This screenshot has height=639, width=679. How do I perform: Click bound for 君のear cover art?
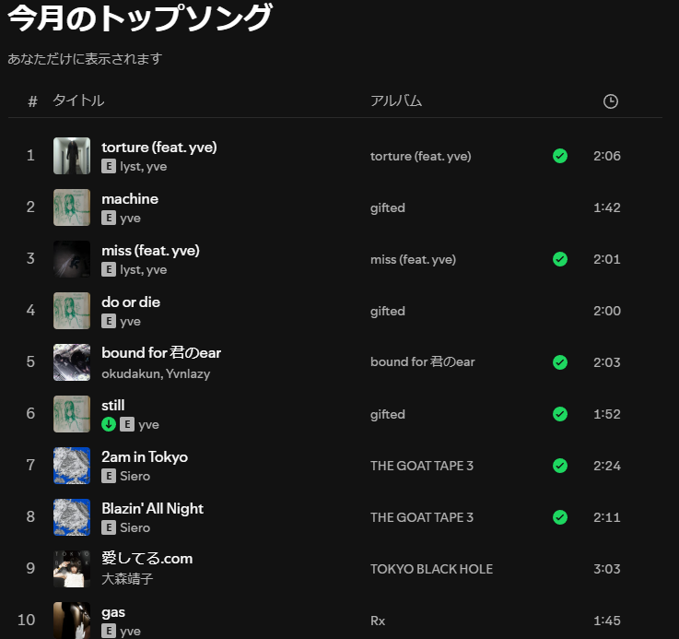[72, 362]
